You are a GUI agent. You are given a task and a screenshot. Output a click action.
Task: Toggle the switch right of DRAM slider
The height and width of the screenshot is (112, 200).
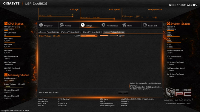click(x=122, y=36)
